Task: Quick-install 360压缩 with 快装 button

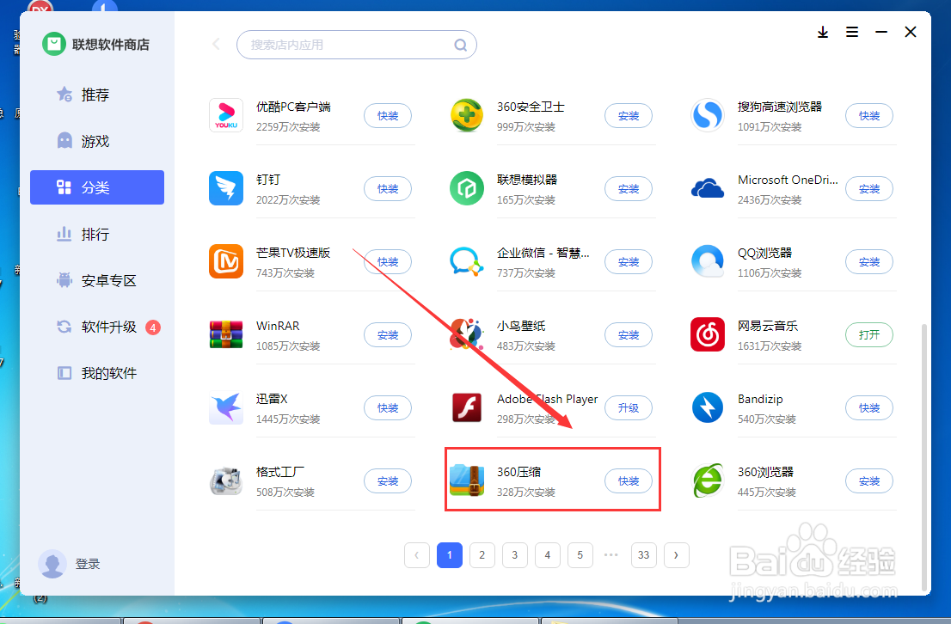Action: [x=629, y=480]
